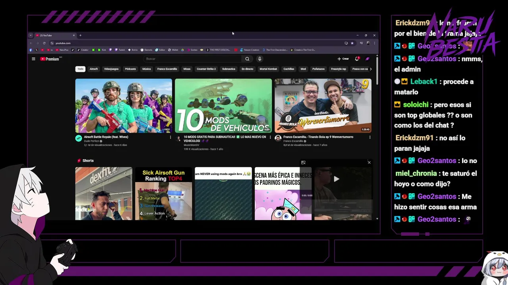View site information next to youtube.com

52,43
